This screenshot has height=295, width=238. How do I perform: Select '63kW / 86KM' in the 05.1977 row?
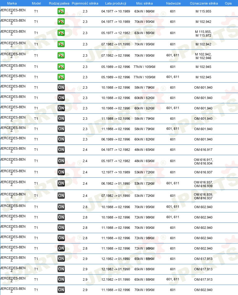pos(144,33)
